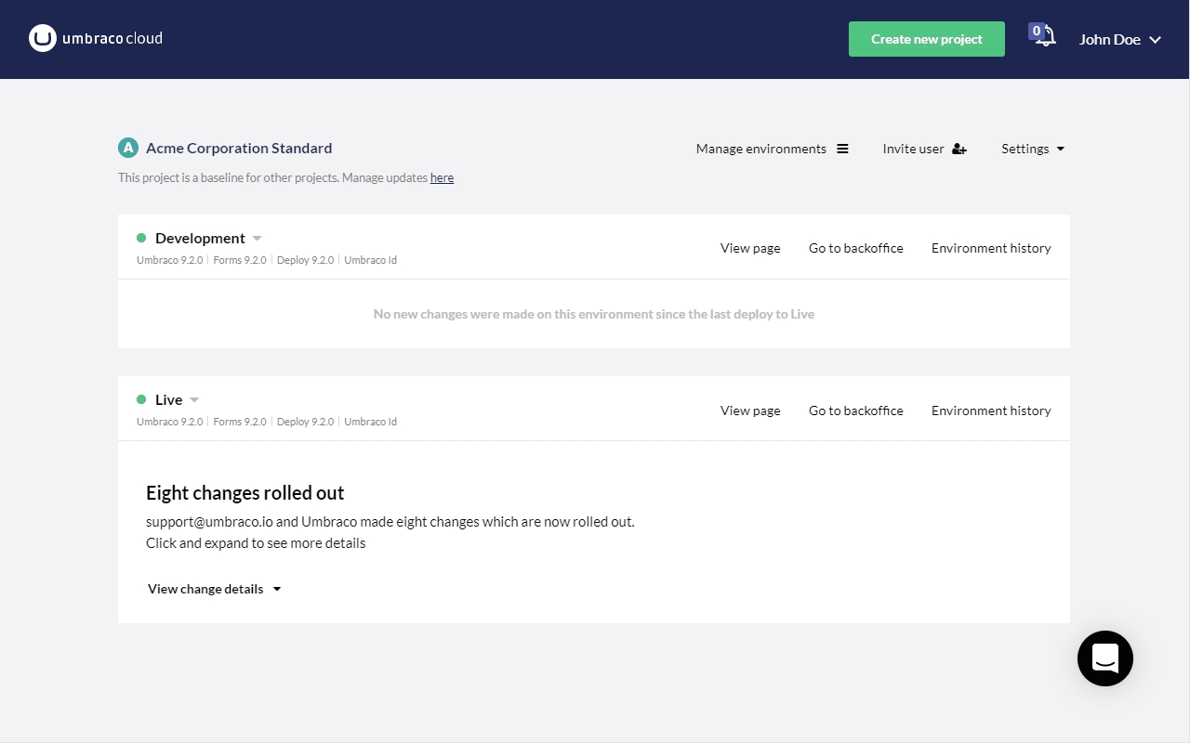Open Environment history for Development
The width and height of the screenshot is (1190, 743).
coord(990,248)
